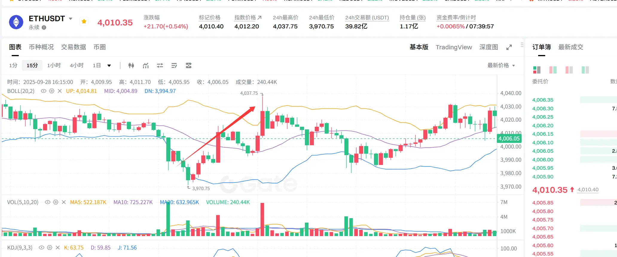Screen dimensions: 617x257
Task: Select the 15分 timeframe
Action: click(32, 65)
